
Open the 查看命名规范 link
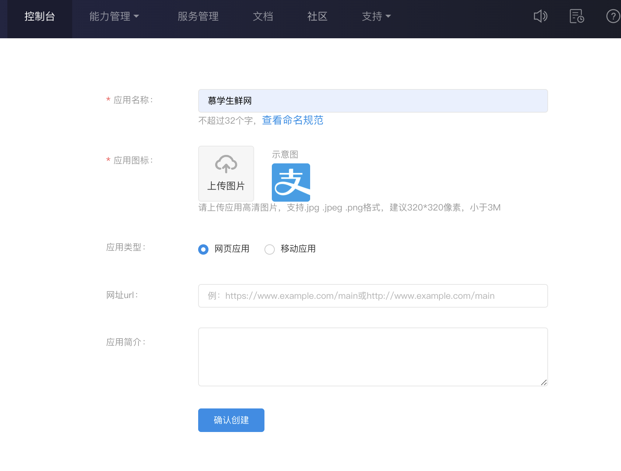tap(293, 120)
